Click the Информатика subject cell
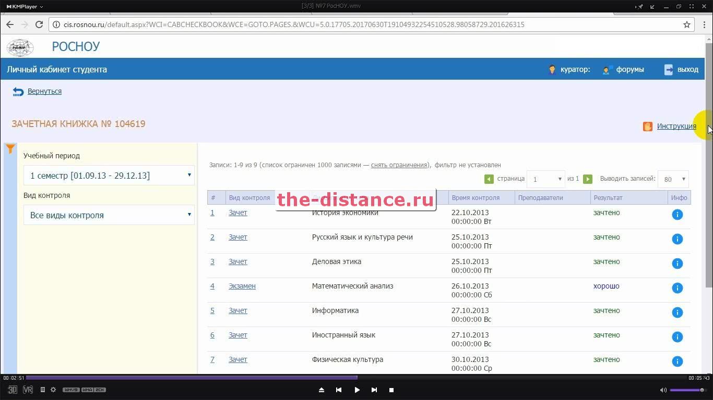 tap(335, 310)
